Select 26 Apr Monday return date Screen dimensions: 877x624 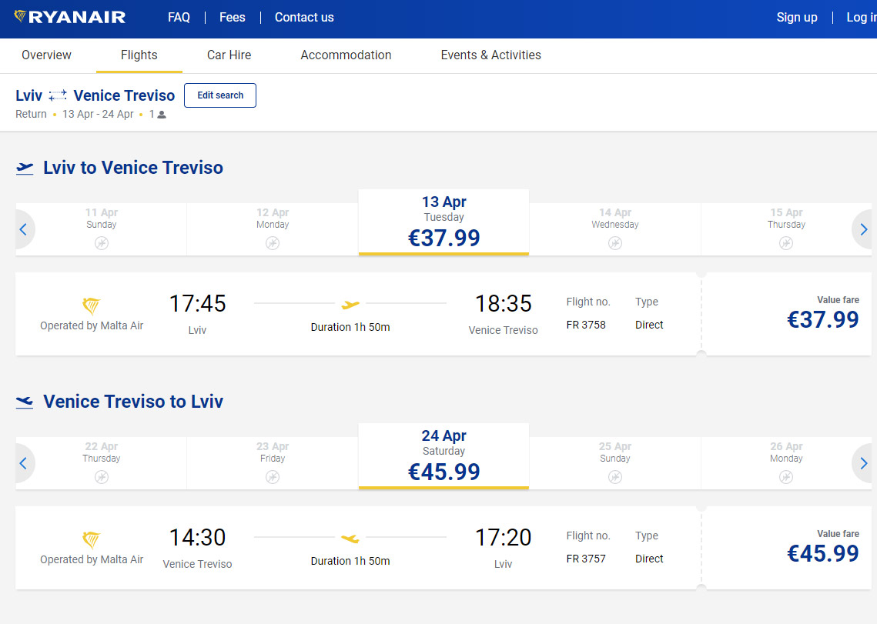click(x=786, y=463)
